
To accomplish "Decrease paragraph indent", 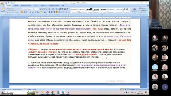I will pos(60,9).
